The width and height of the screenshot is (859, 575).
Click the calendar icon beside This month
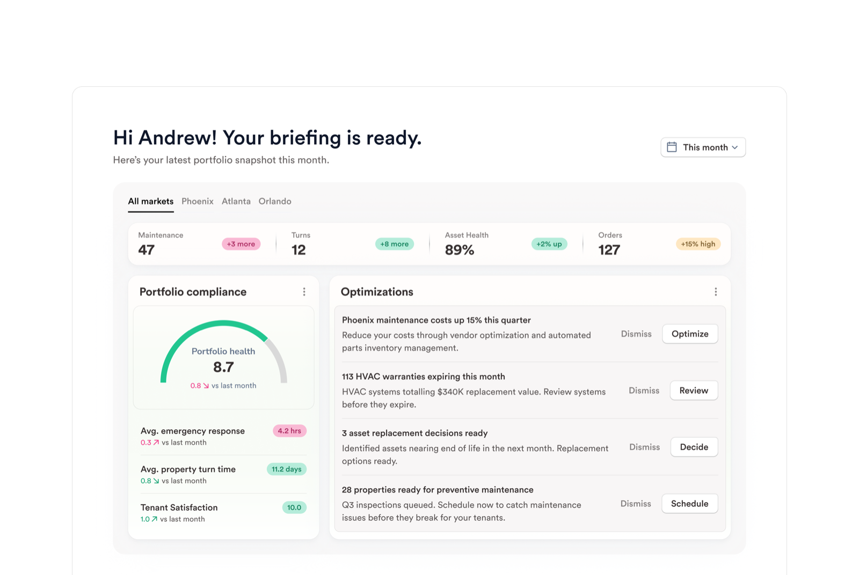[672, 148]
